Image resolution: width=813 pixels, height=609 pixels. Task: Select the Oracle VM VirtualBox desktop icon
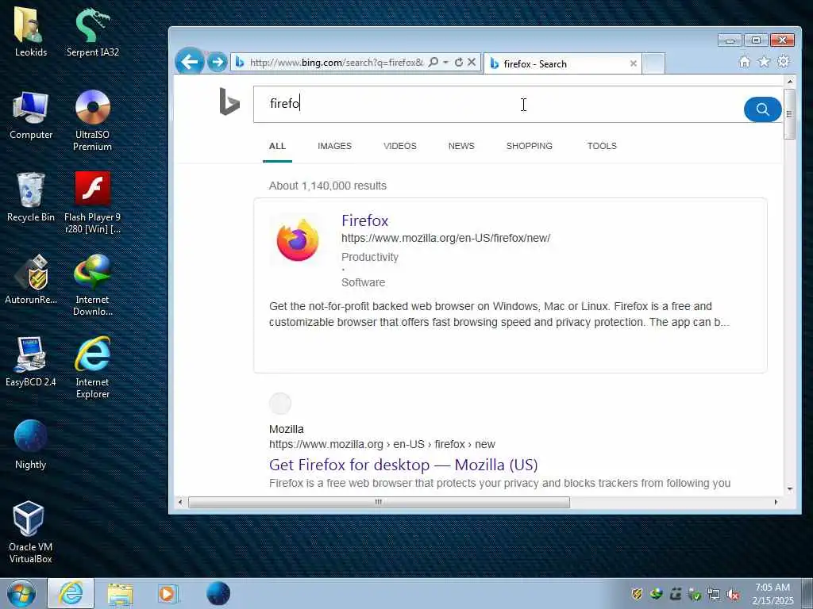(x=31, y=532)
